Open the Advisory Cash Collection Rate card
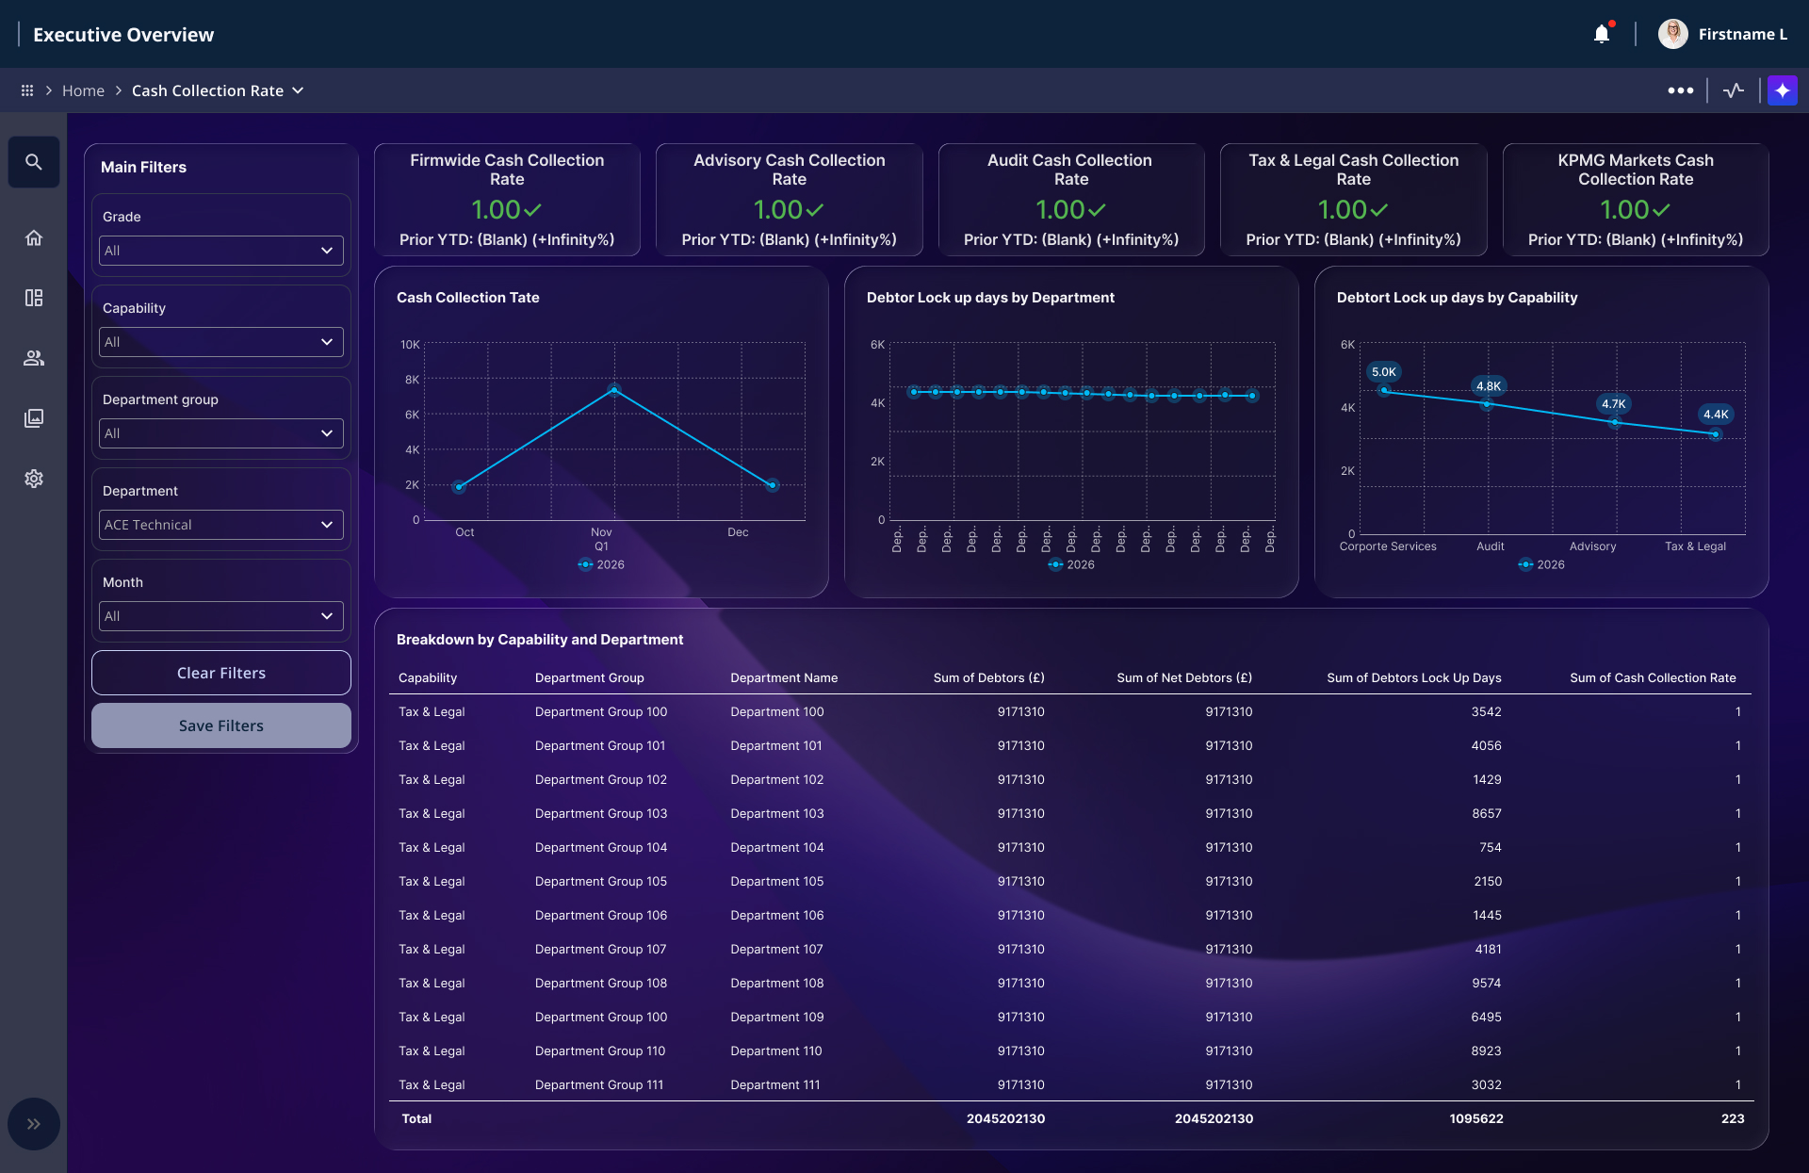1809x1173 pixels. click(x=790, y=200)
